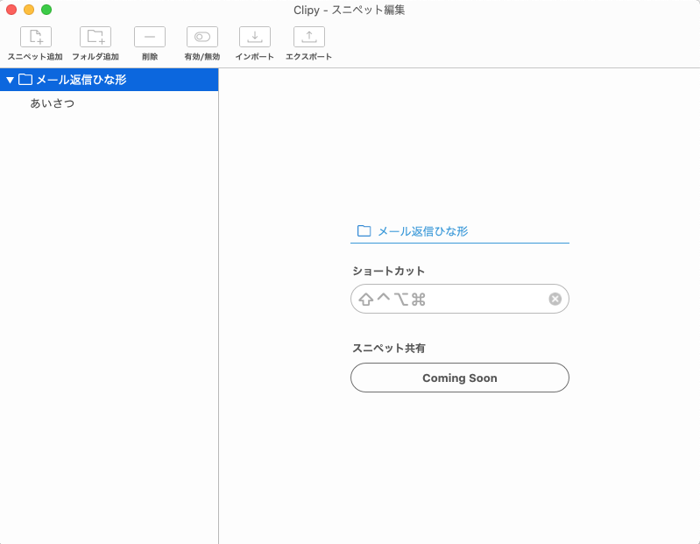This screenshot has width=700, height=544.
Task: Toggle the 有効/無効 enable switch icon
Action: (x=202, y=37)
